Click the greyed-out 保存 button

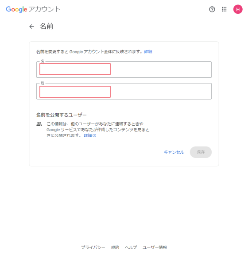[x=201, y=152]
